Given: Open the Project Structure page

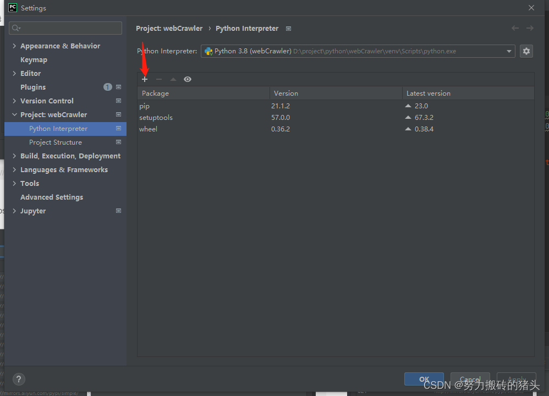Looking at the screenshot, I should 56,142.
